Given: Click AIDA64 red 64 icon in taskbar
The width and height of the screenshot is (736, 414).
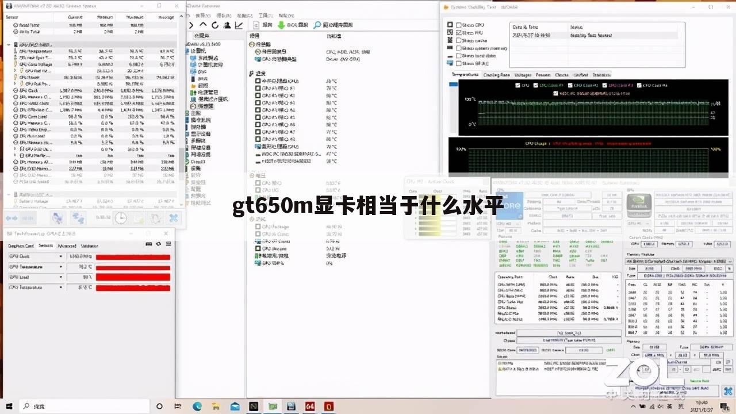Looking at the screenshot, I should coord(310,407).
